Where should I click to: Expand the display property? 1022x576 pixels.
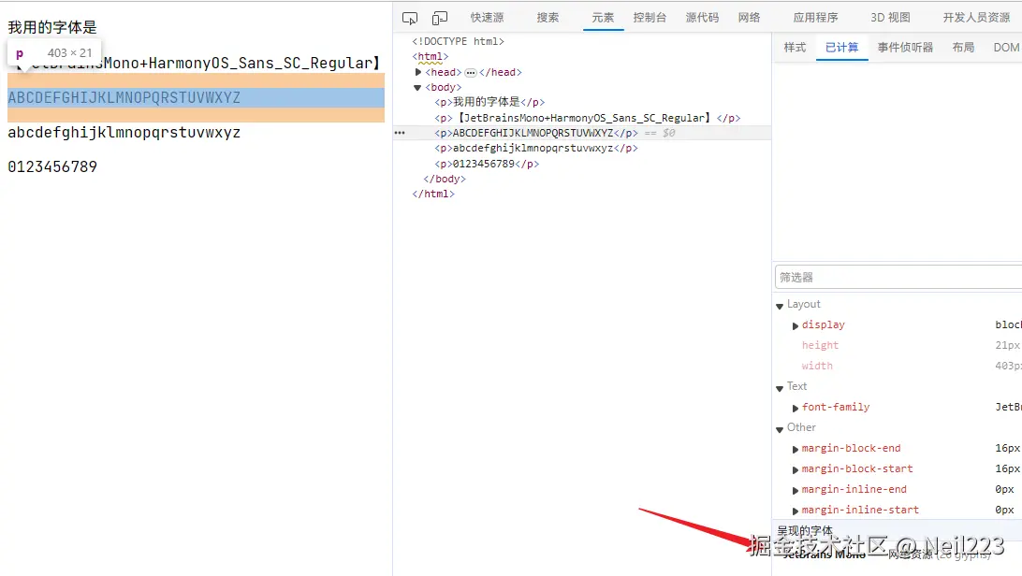pyautogui.click(x=796, y=325)
